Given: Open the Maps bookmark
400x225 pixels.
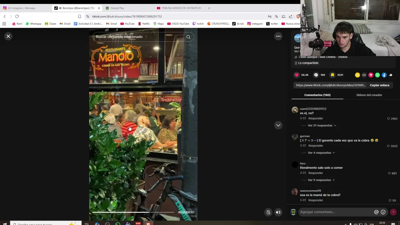Looking at the screenshot, I should pos(158,24).
